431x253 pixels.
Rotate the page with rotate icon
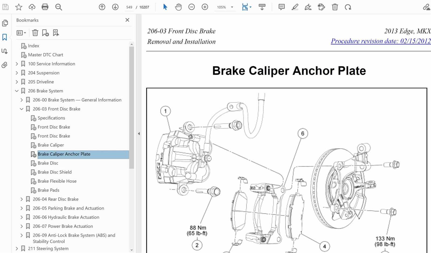[x=348, y=7]
